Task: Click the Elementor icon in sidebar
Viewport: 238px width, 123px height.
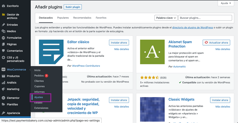Action: pyautogui.click(x=3, y=98)
